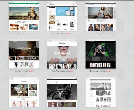Image resolution: width=134 pixels, height=110 pixels.
Task: Click the 'Dark, Fullscreen slider' caption
Action: pos(24,71)
